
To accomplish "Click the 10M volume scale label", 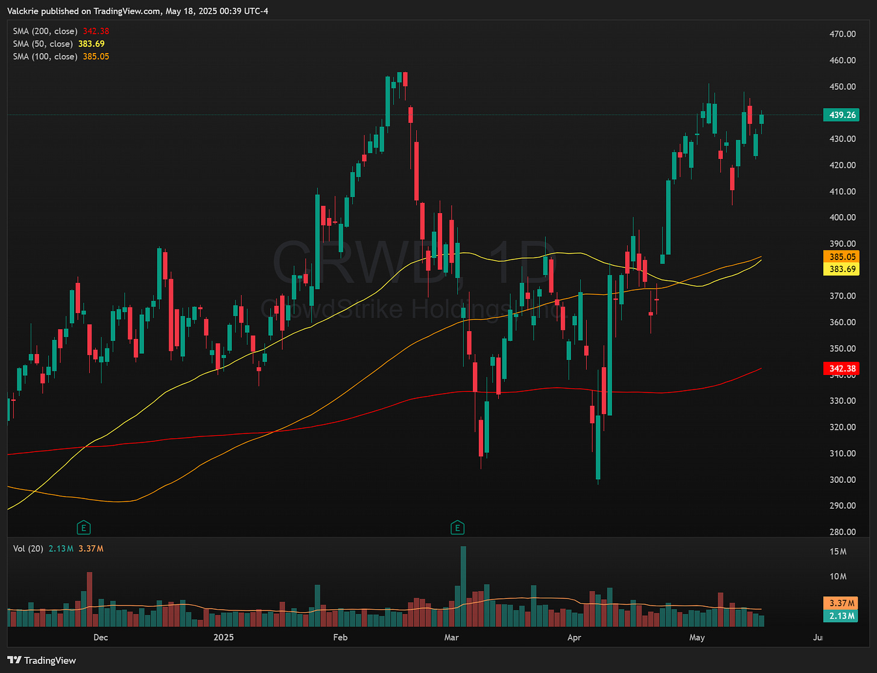I will [x=838, y=577].
